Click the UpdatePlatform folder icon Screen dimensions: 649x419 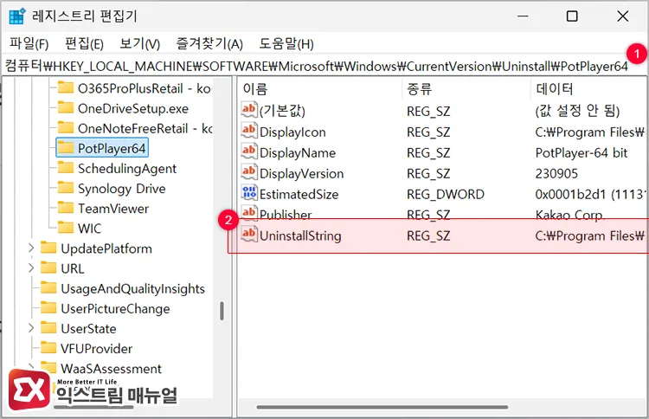point(48,248)
